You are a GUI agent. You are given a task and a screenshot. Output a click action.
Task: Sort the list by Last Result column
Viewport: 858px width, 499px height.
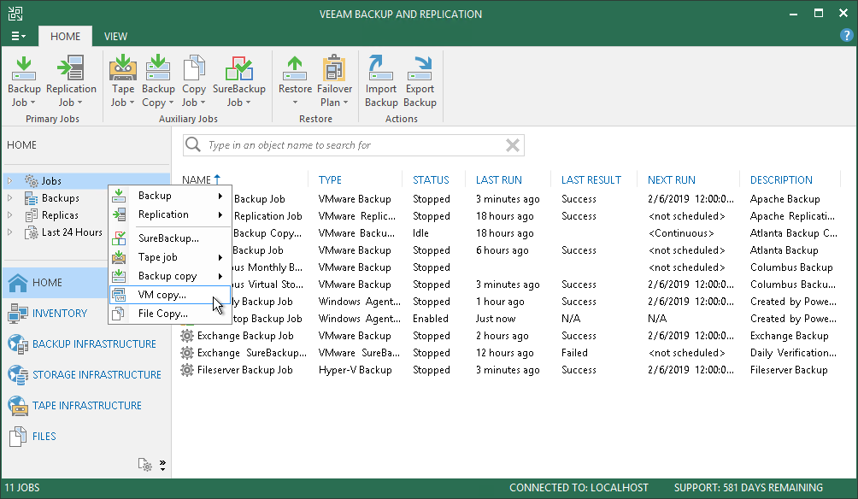[x=591, y=180]
